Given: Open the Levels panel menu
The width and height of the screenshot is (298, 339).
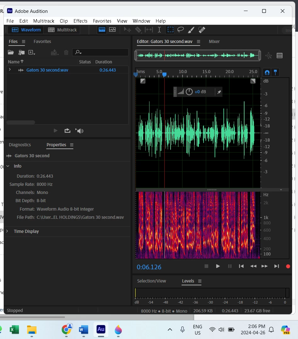Looking at the screenshot, I should (x=200, y=281).
